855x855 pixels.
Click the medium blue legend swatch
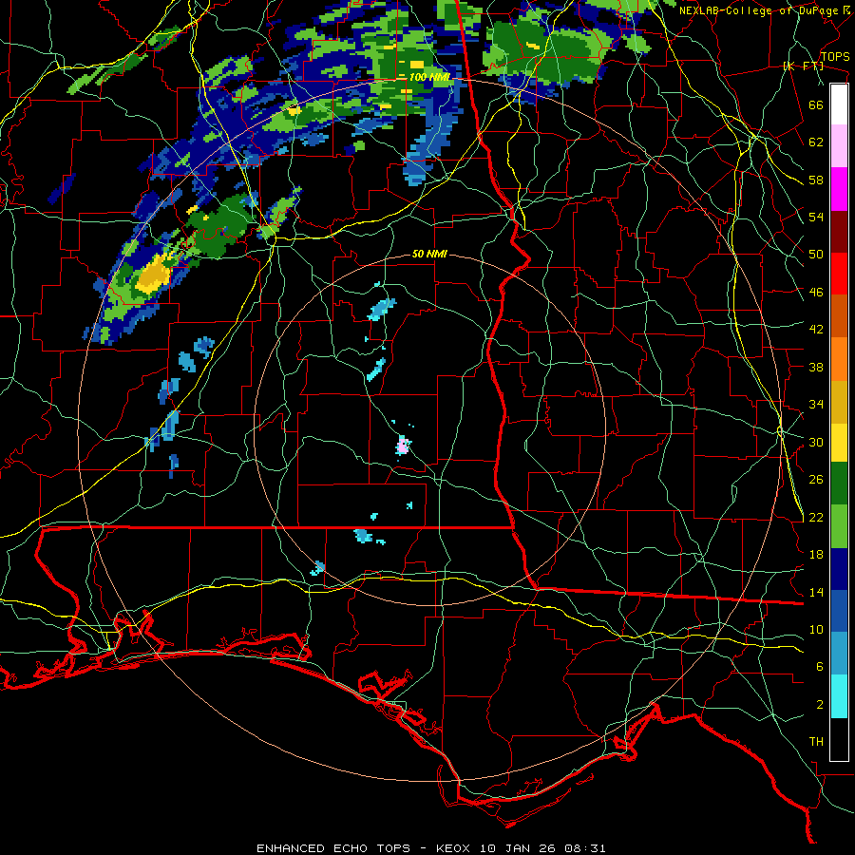(x=839, y=611)
